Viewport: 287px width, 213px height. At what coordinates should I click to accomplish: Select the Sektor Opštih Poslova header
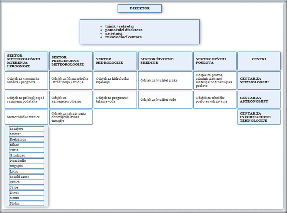[x=215, y=61]
